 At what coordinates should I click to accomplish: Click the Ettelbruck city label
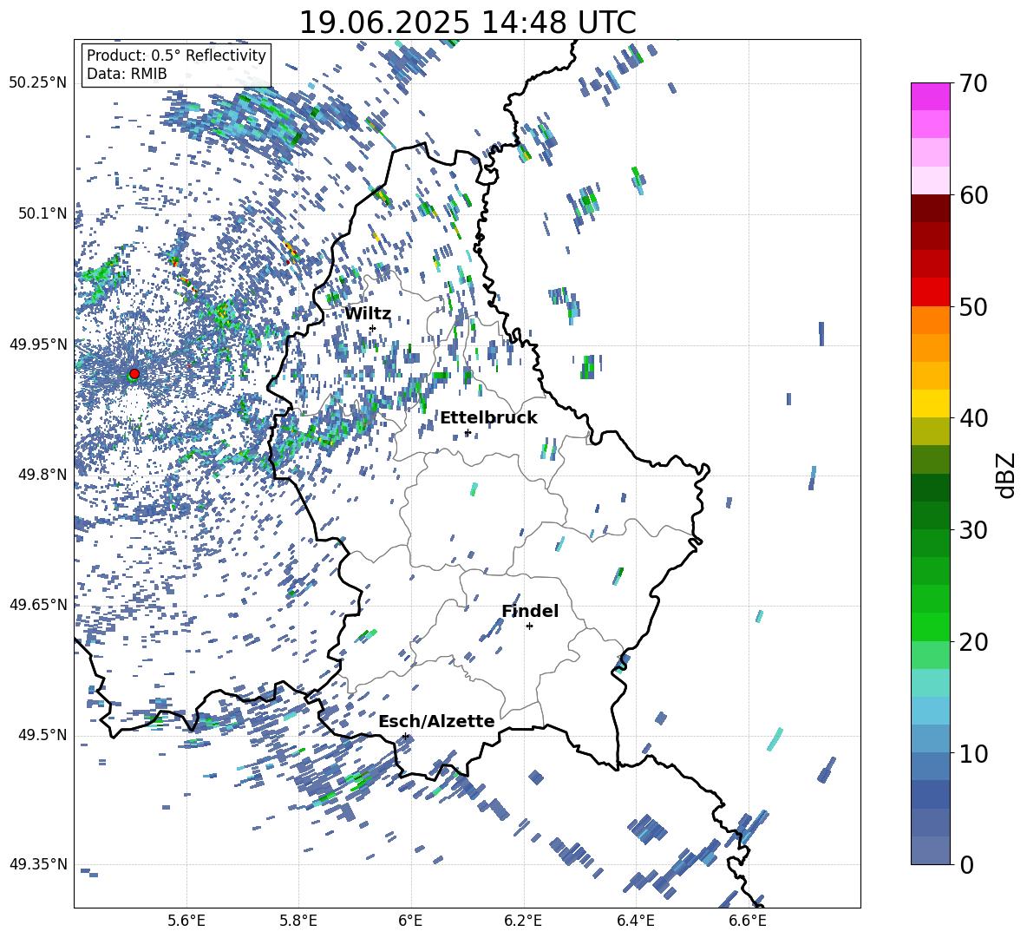(488, 418)
